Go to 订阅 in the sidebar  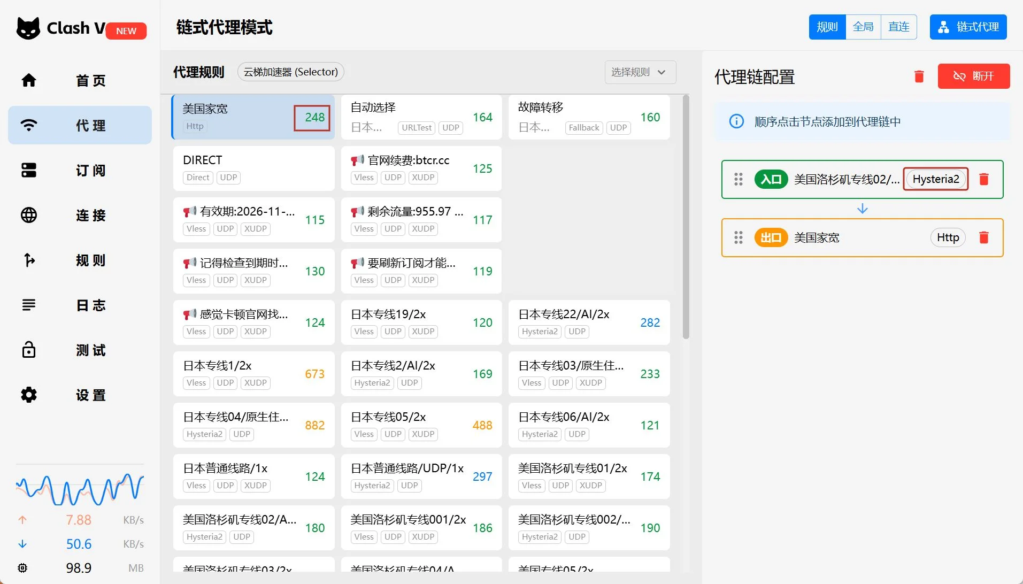tap(80, 170)
